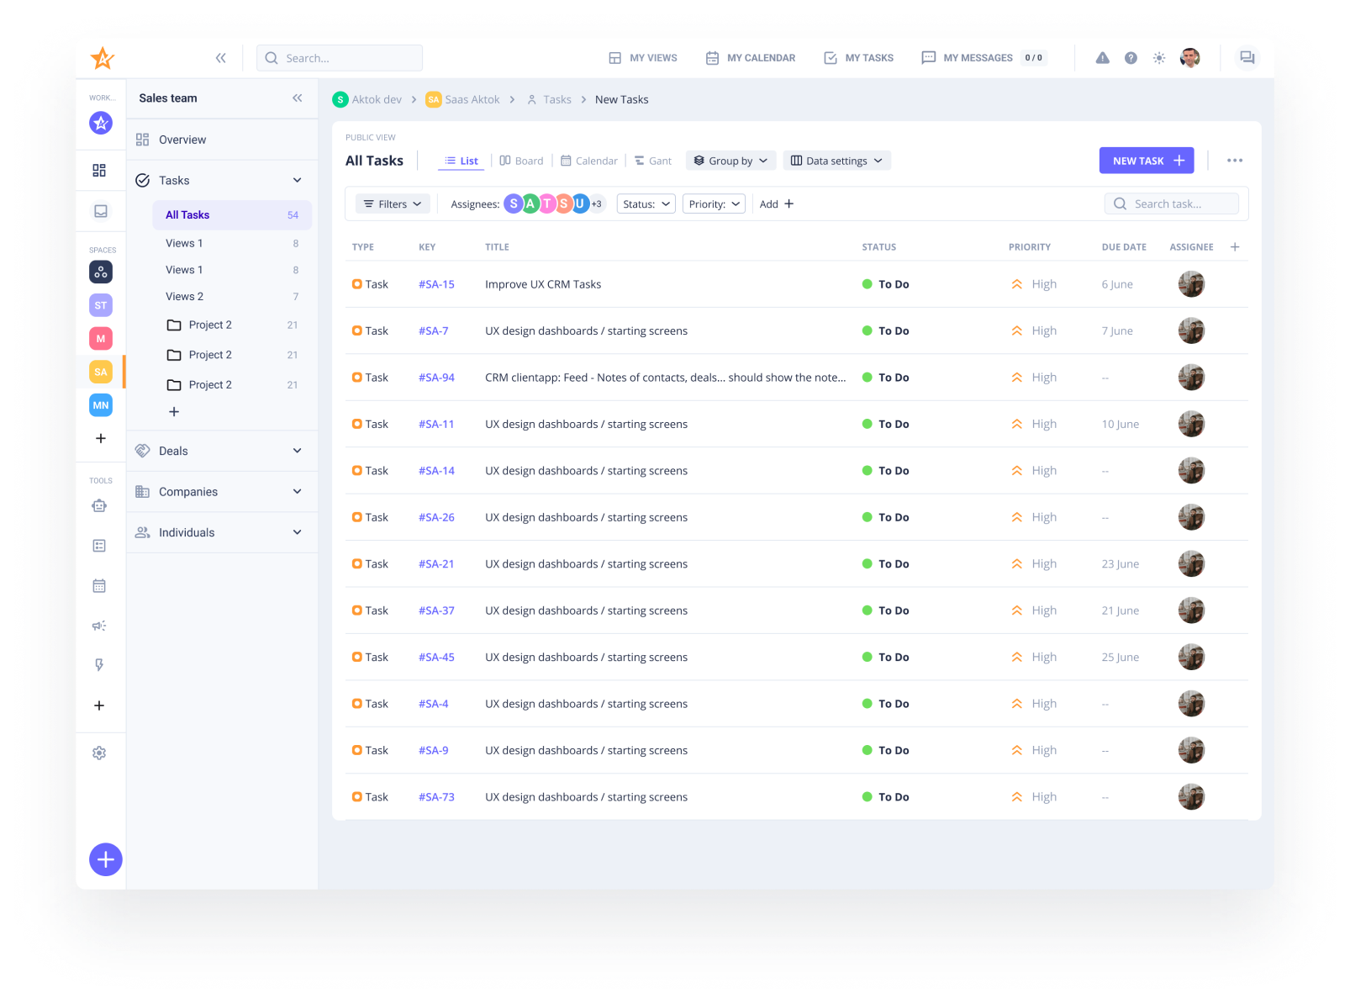Screen dimensions: 1350x1004
Task: Open the notifications alert icon
Action: (x=1102, y=58)
